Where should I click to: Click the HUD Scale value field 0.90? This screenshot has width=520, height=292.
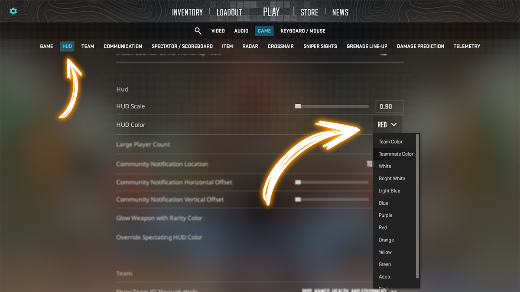[389, 106]
